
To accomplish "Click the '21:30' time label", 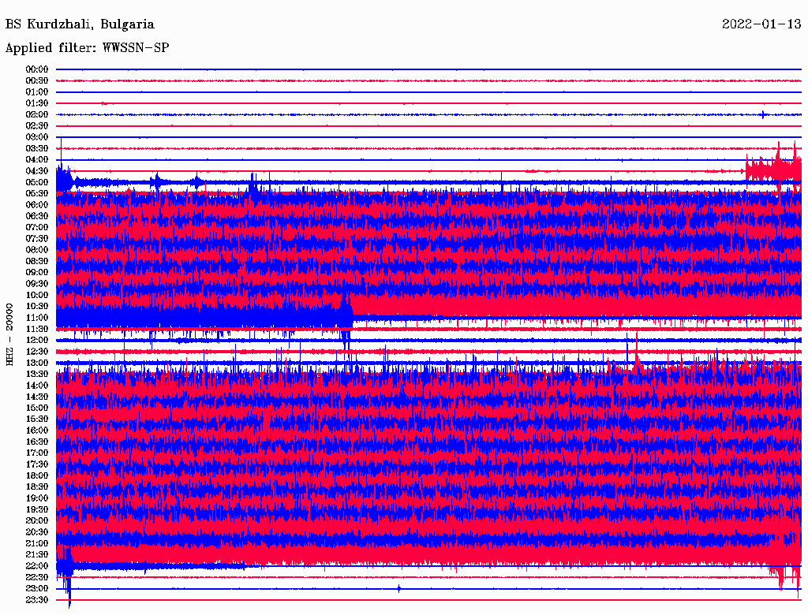I will [36, 555].
